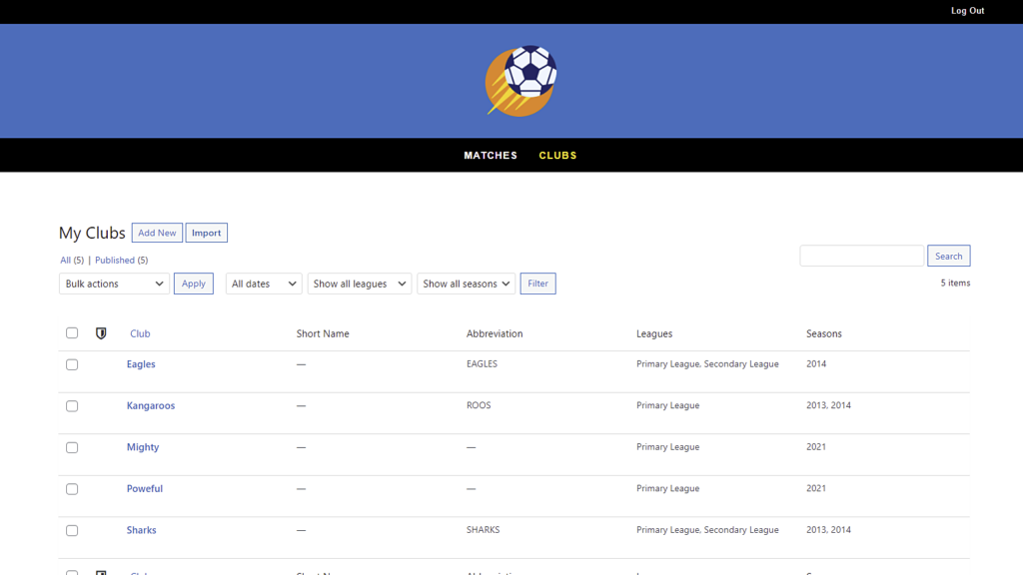The image size is (1023, 575).
Task: Toggle the select-all checkbox in the table header
Action: pos(71,332)
